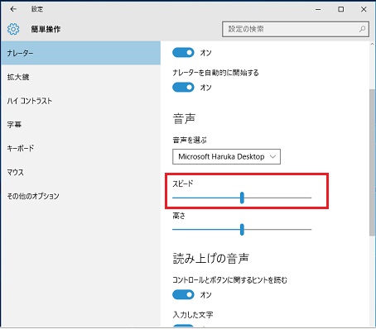376x329 pixels.
Task: Open 拡大鏡 settings page
Action: 80,77
